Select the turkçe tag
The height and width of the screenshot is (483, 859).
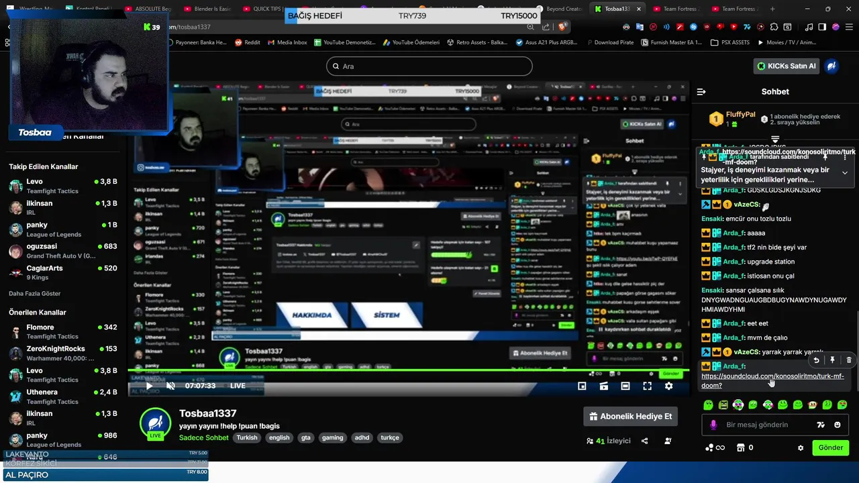[x=390, y=437]
